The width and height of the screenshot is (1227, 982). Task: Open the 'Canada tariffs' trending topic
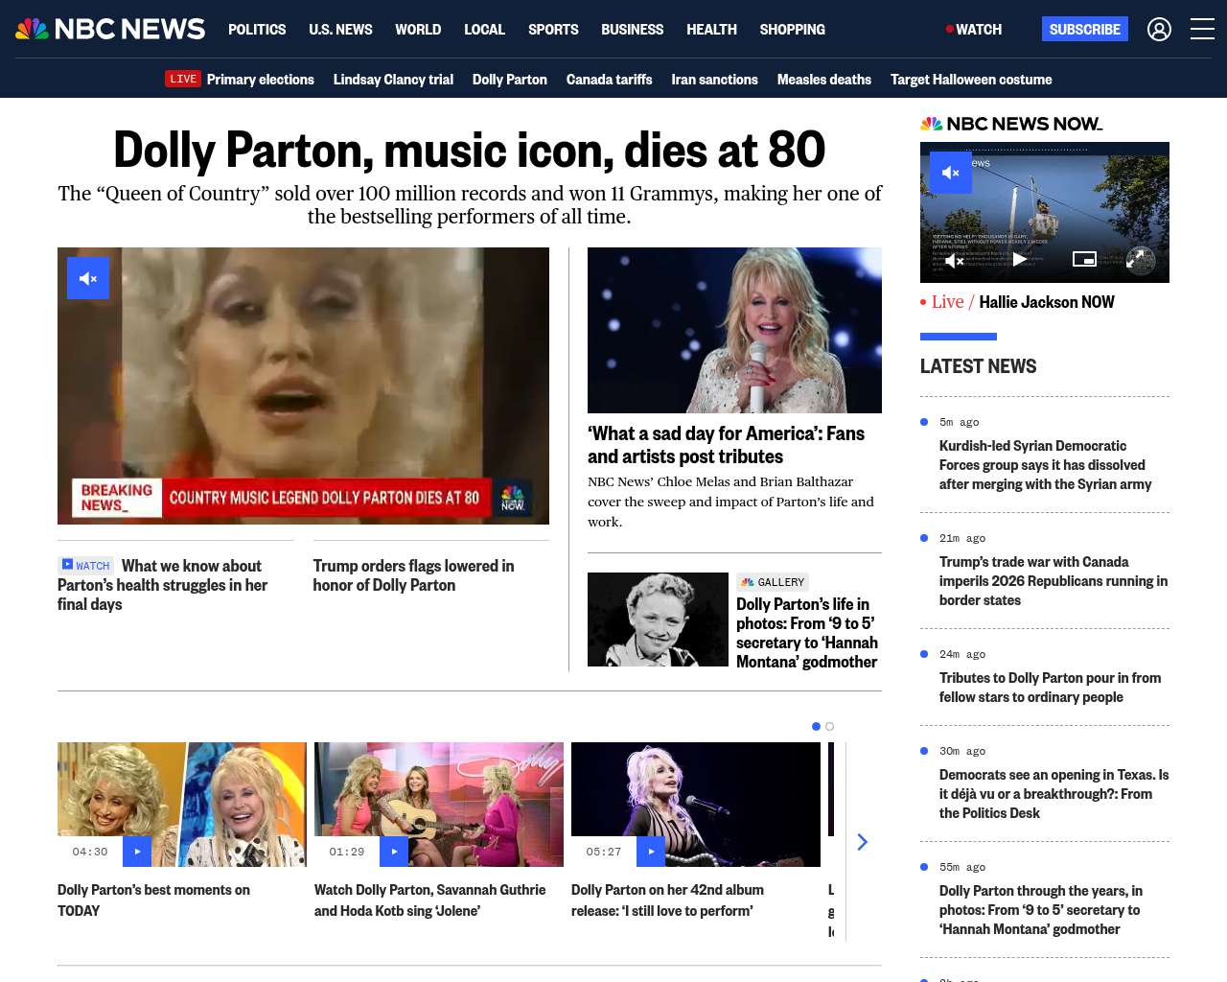tap(610, 80)
